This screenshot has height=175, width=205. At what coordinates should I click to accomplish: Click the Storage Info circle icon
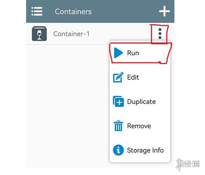pyautogui.click(x=118, y=150)
